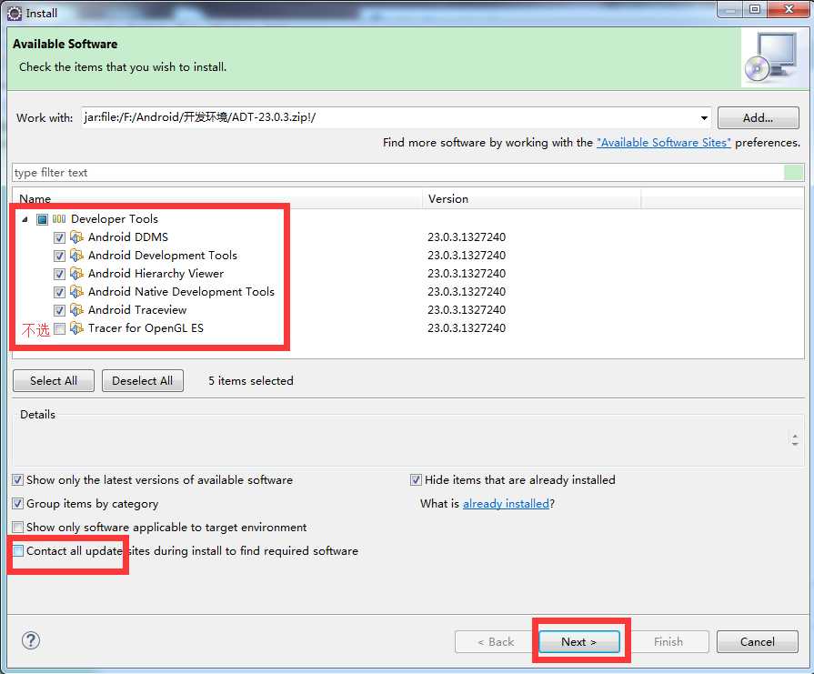
Task: Close the Install dialog window
Action: coord(789,9)
